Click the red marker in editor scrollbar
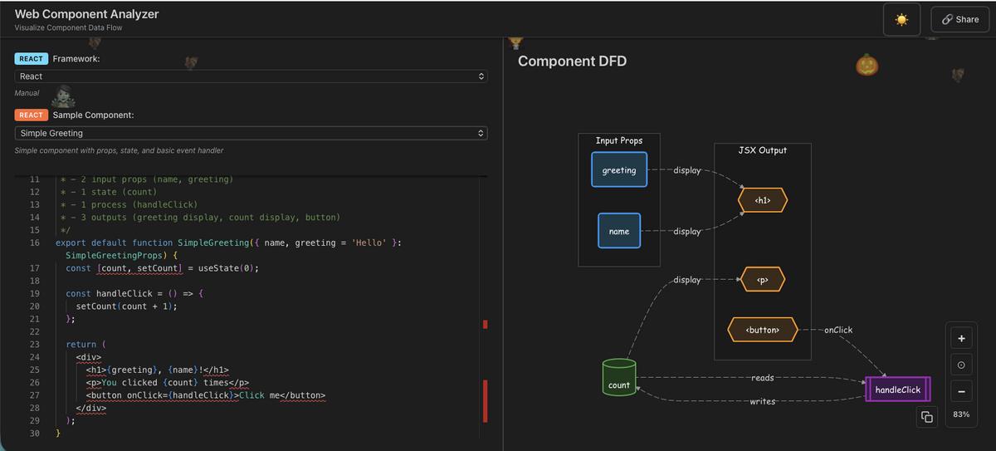996x451 pixels. click(x=485, y=324)
